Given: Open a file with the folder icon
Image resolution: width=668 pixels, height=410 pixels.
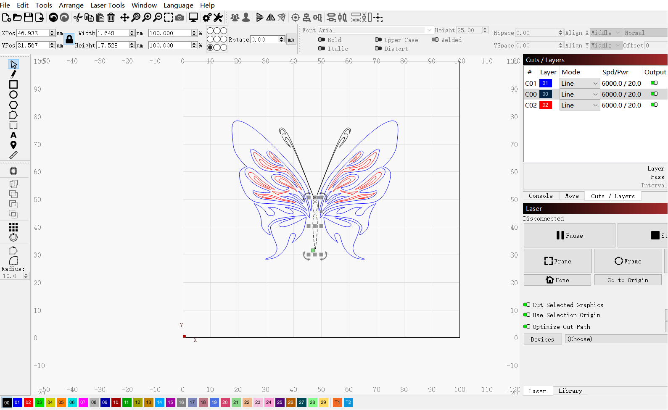Looking at the screenshot, I should (17, 18).
